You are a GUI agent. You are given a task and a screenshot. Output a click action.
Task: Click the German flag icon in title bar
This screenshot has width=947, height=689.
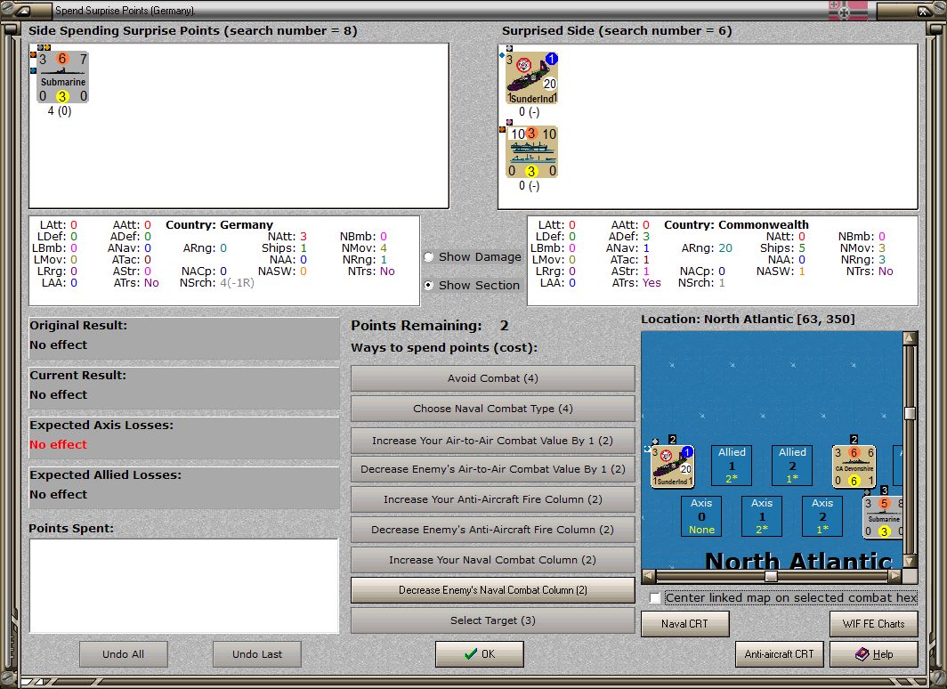click(x=848, y=11)
